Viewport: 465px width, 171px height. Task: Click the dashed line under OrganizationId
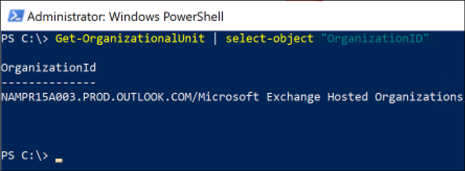49,83
